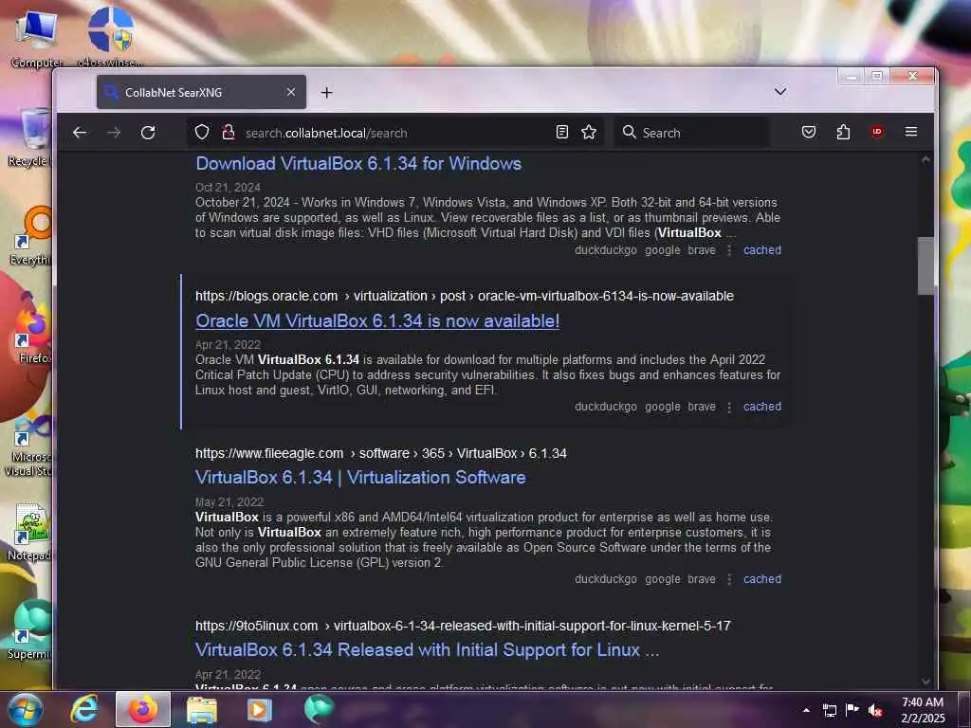Click scrollbar up arrow in browser

pos(925,160)
